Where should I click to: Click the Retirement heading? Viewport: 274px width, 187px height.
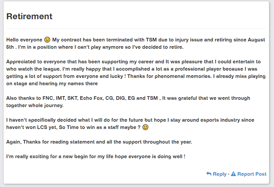coord(29,17)
